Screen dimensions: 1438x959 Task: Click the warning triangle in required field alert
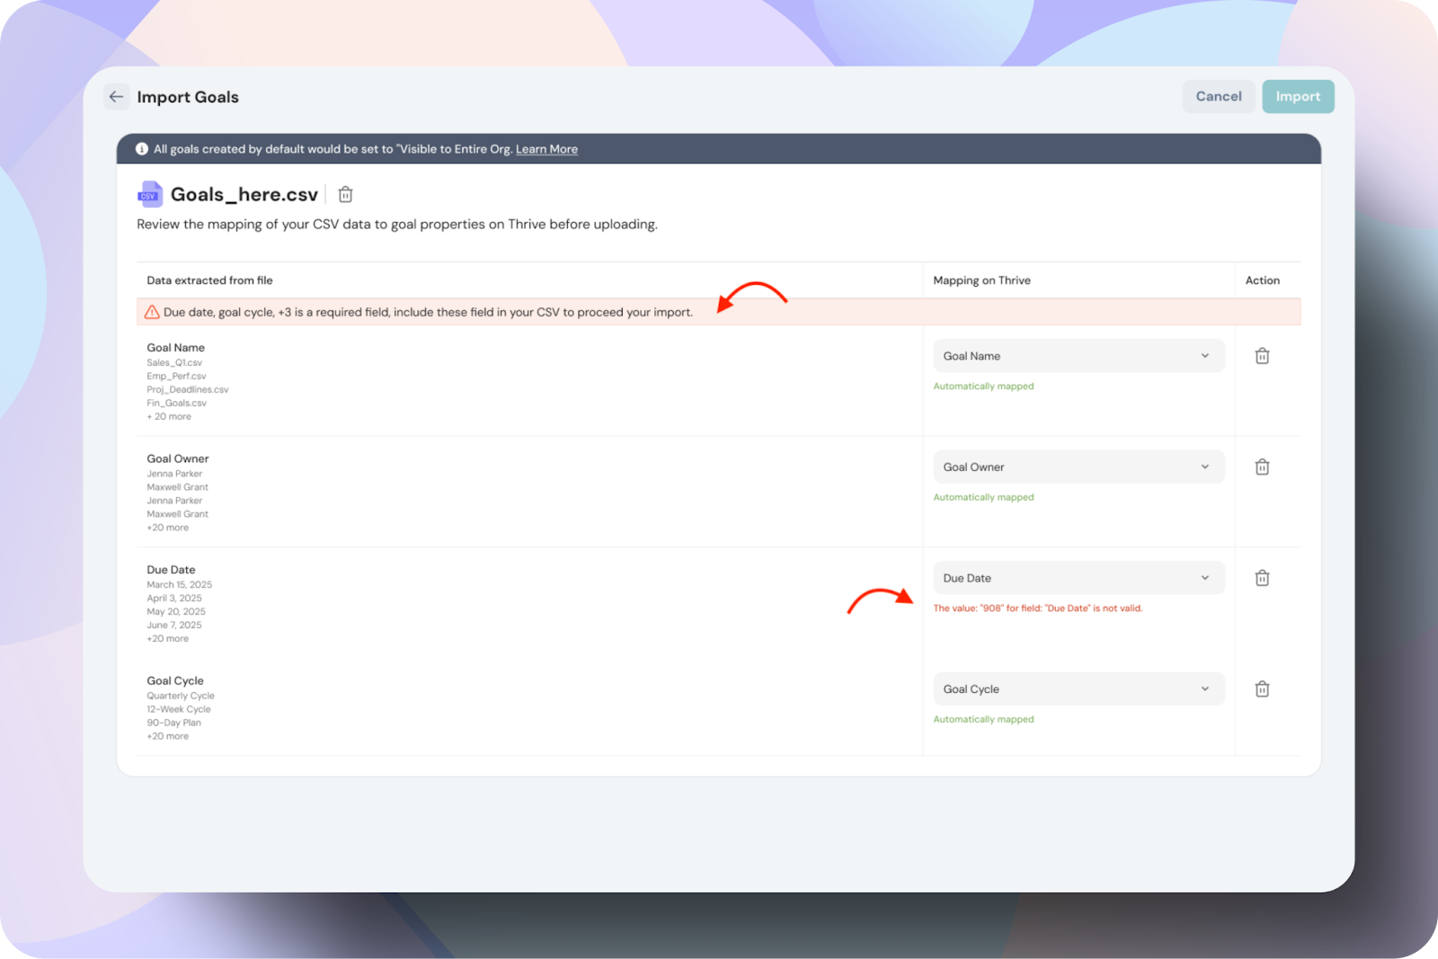point(152,312)
